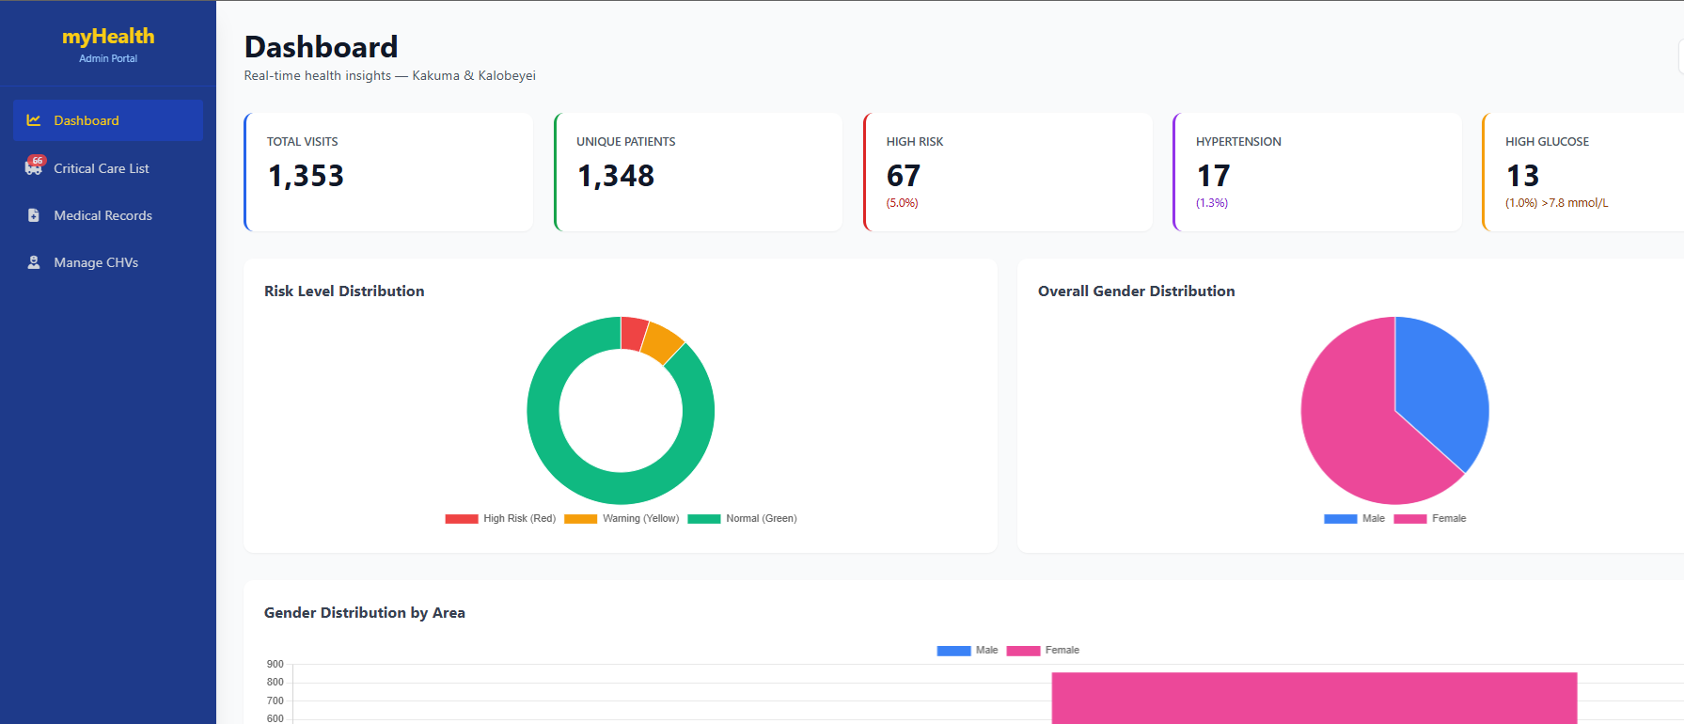Screen dimensions: 1684x724
Task: Click the pink Female bar in area chart
Action: (x=1314, y=698)
